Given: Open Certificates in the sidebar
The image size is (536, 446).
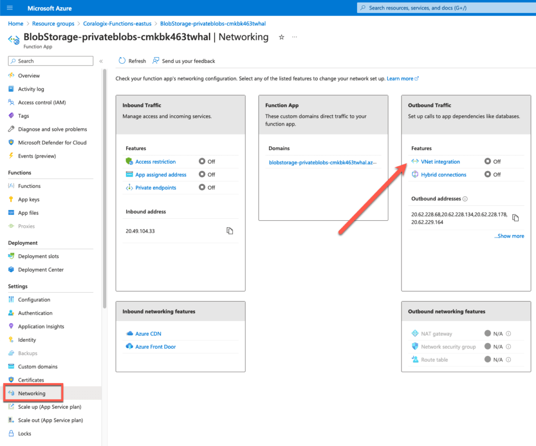Looking at the screenshot, I should point(31,380).
